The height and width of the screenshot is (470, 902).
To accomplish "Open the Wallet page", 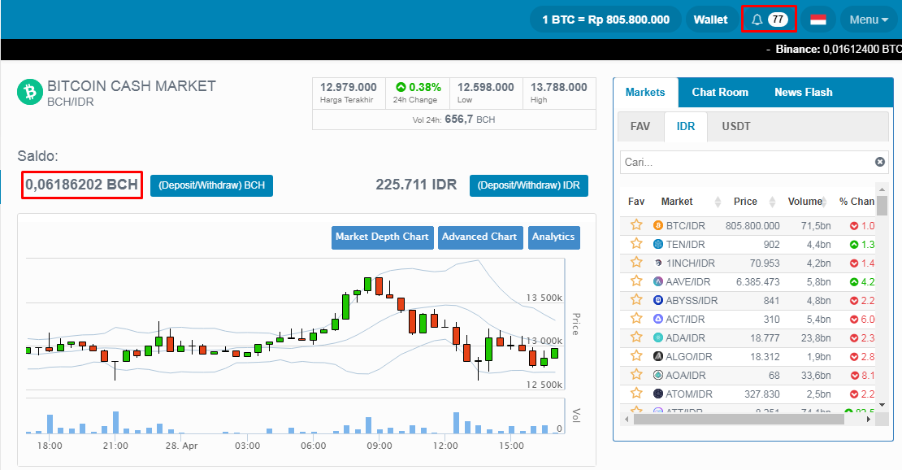I will (710, 20).
